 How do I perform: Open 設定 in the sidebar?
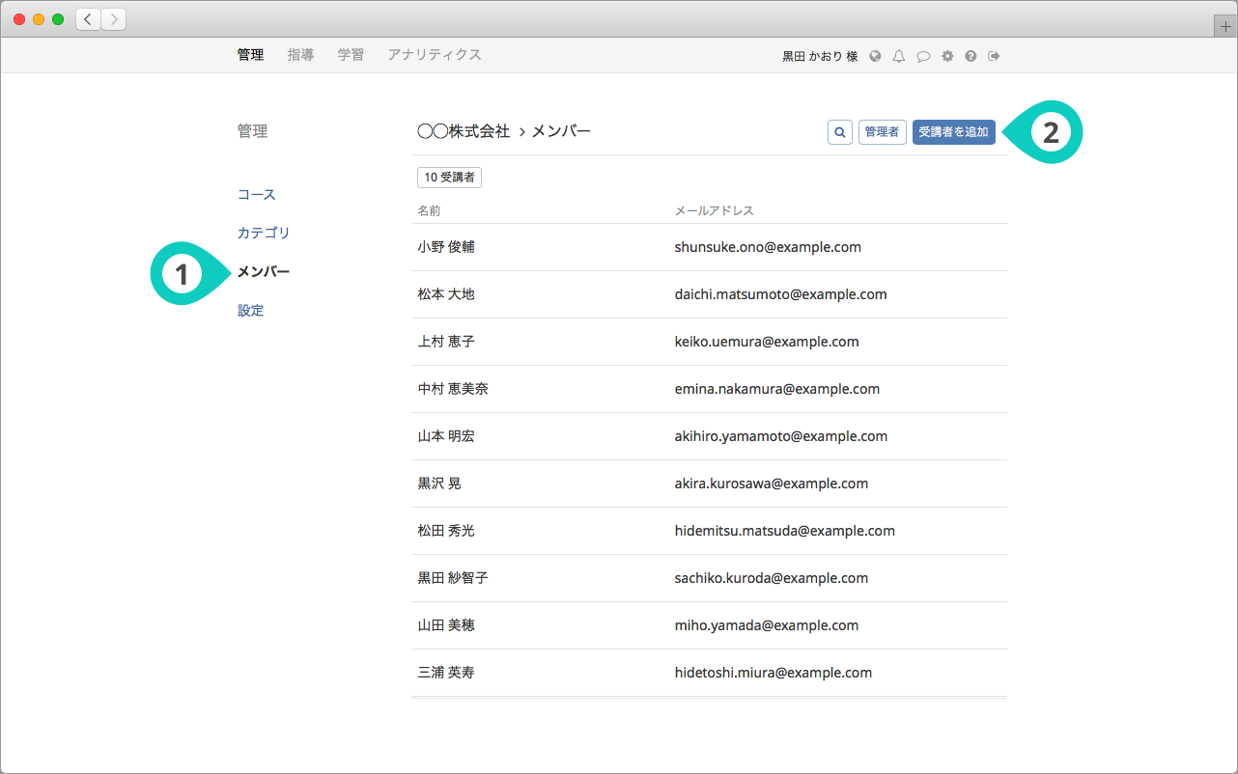251,311
